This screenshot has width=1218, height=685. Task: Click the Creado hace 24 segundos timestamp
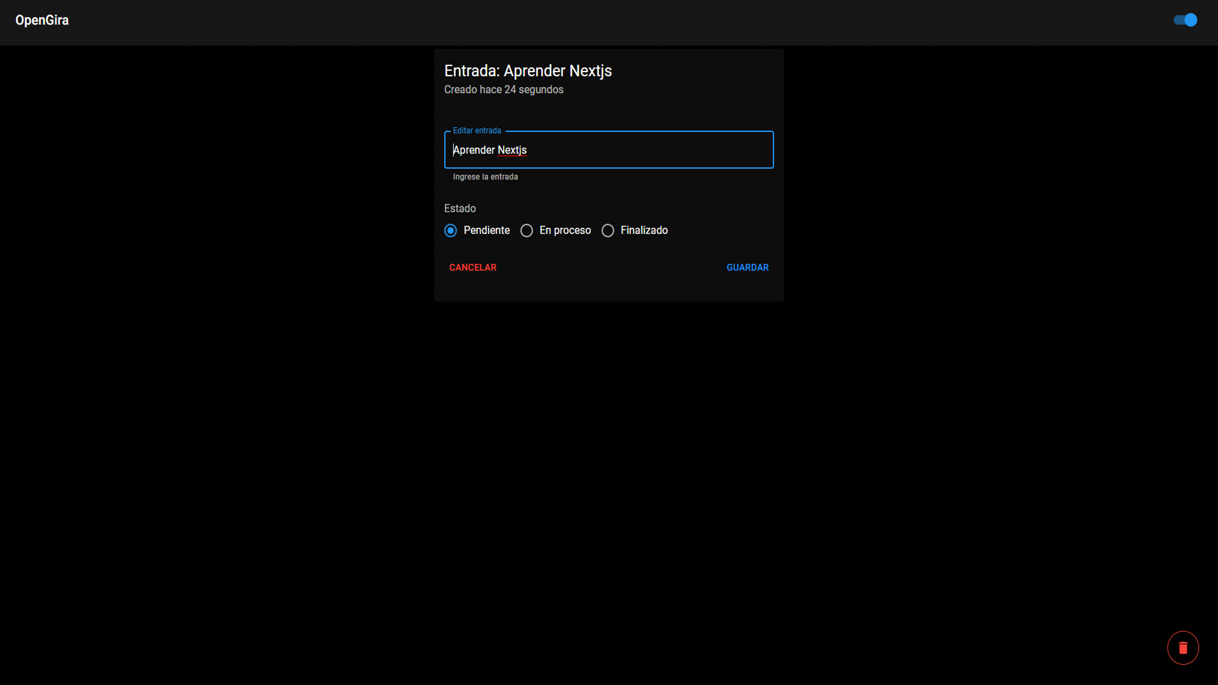pos(504,89)
